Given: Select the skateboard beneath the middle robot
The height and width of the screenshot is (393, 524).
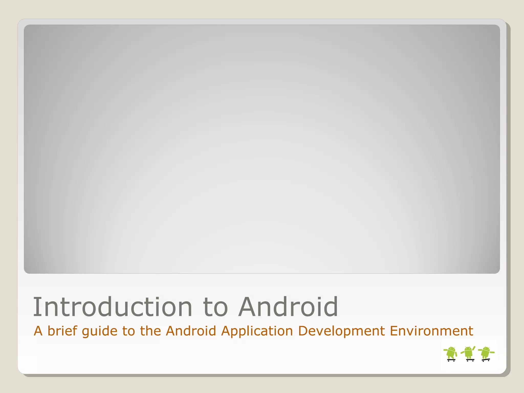Looking at the screenshot, I should coord(470,360).
